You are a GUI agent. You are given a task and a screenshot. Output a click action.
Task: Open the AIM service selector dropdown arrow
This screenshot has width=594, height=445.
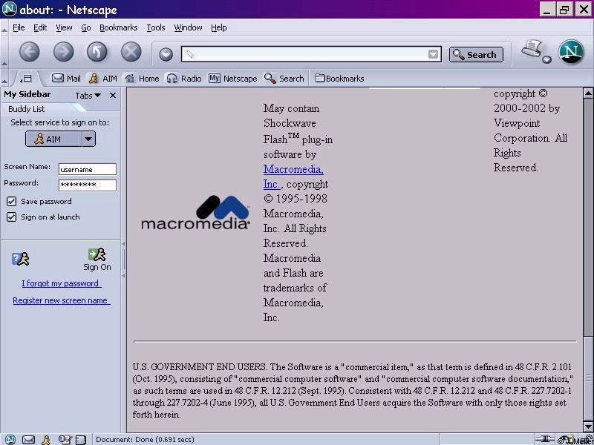[88, 139]
